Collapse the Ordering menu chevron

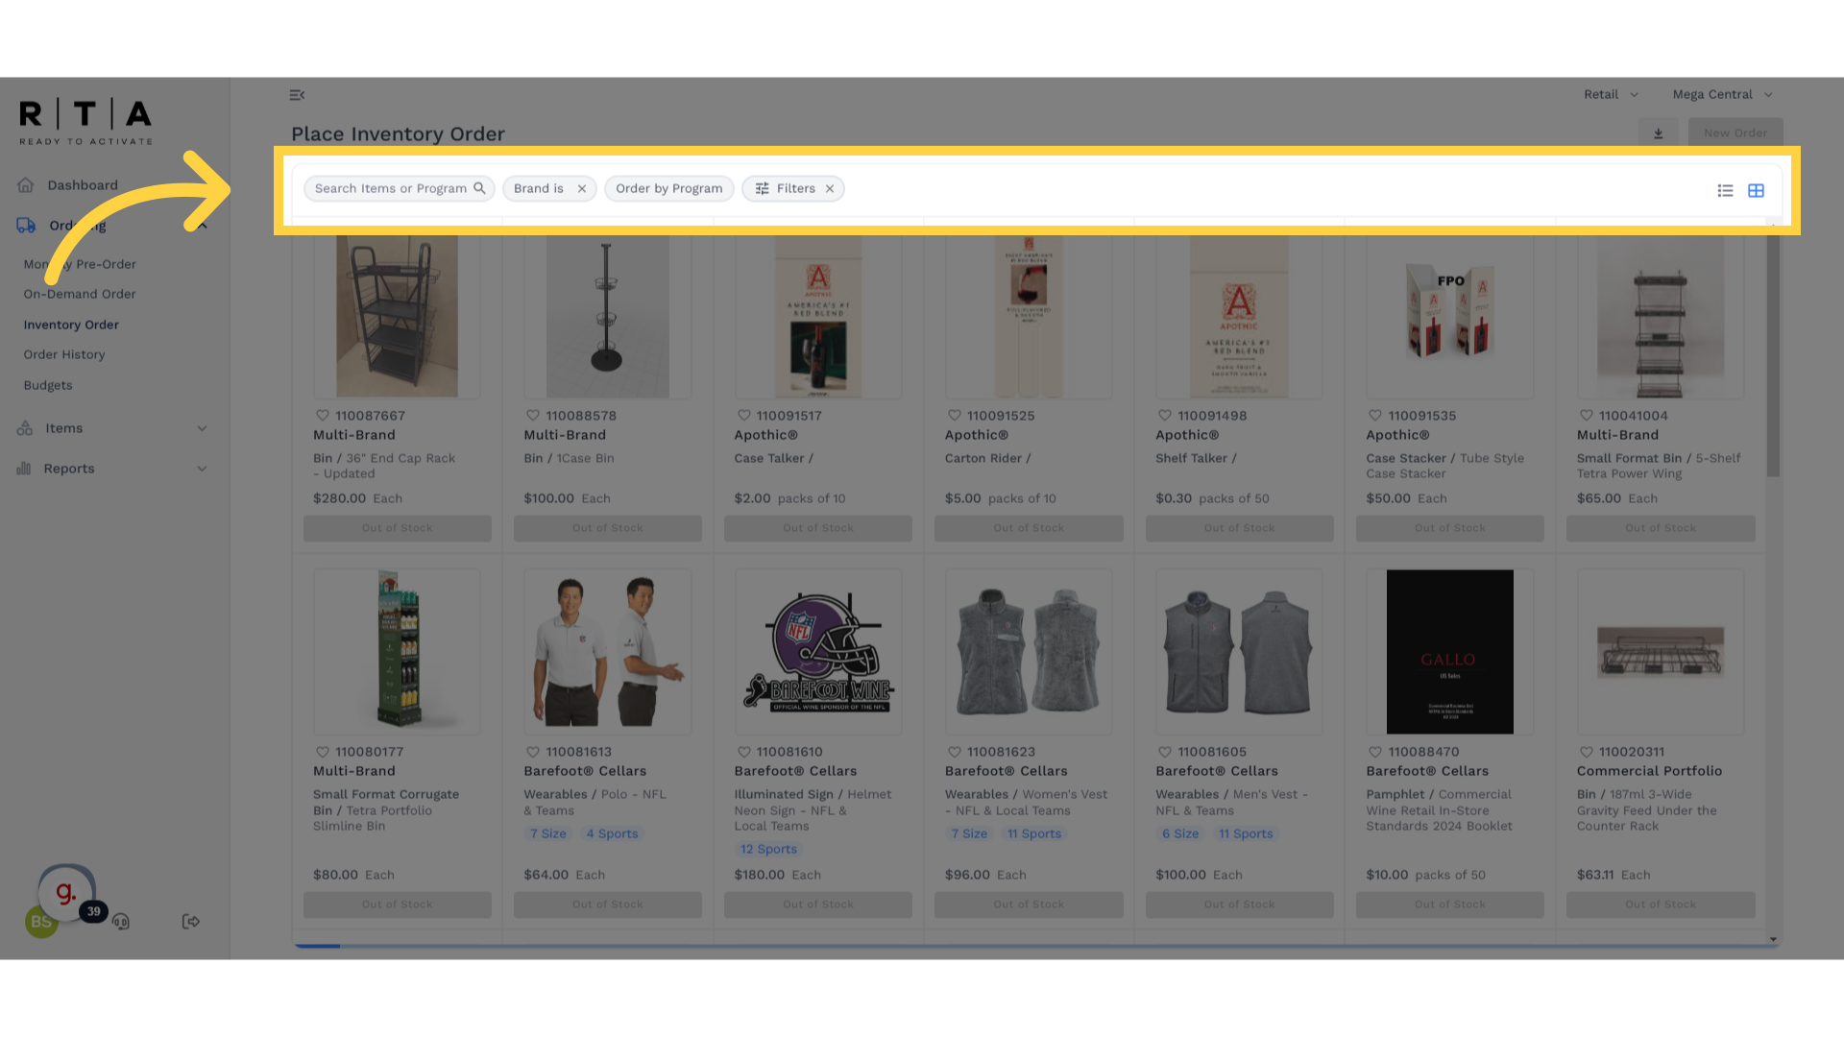(202, 226)
